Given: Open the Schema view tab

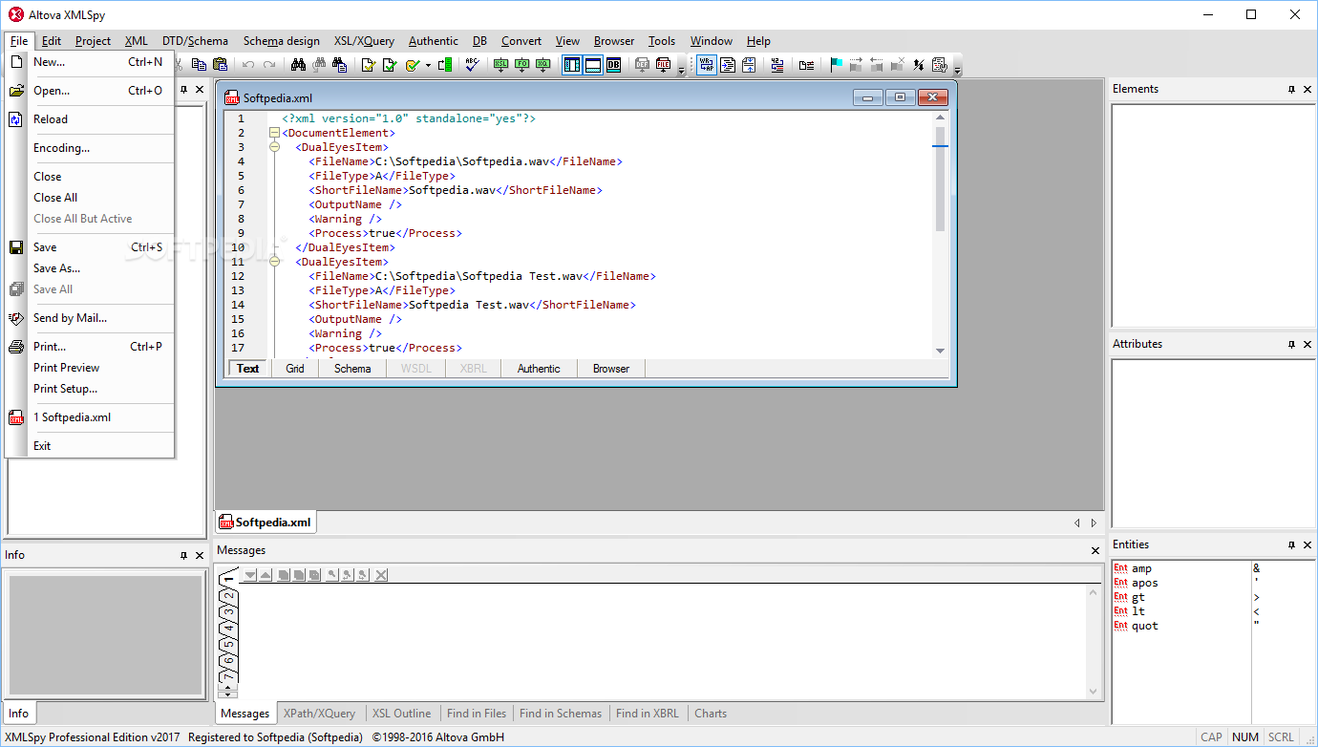Looking at the screenshot, I should pyautogui.click(x=352, y=369).
